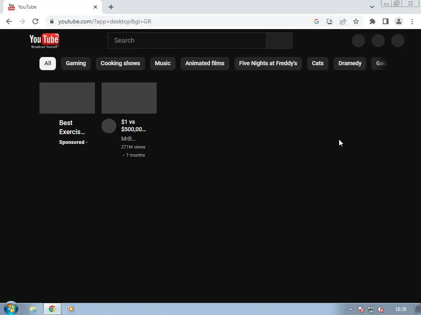Toggle the Chrome side panel icon
The image size is (421, 315).
pos(386,21)
